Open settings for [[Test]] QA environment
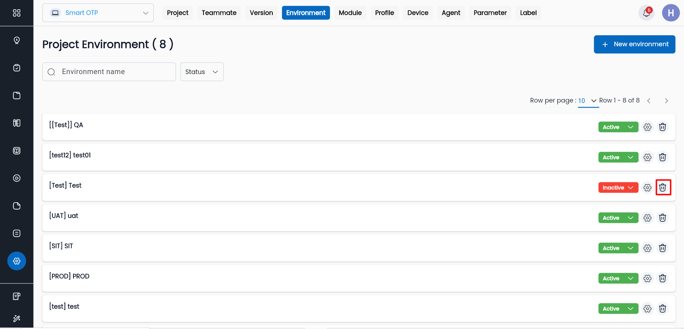Viewport: 684px width, 329px height. (647, 127)
